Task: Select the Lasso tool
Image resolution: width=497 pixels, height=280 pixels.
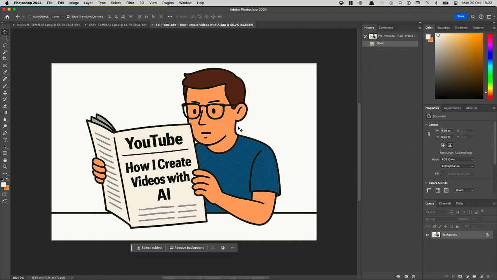Action: (5, 45)
